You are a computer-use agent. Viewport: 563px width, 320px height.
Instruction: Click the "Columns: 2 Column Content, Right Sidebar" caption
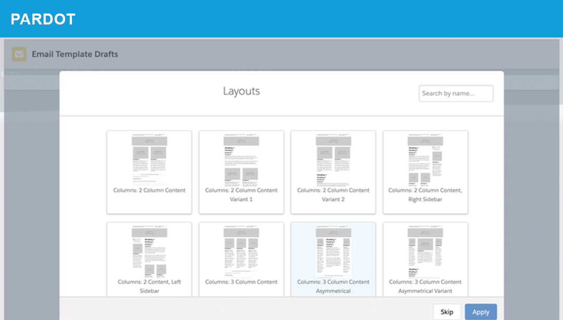425,195
